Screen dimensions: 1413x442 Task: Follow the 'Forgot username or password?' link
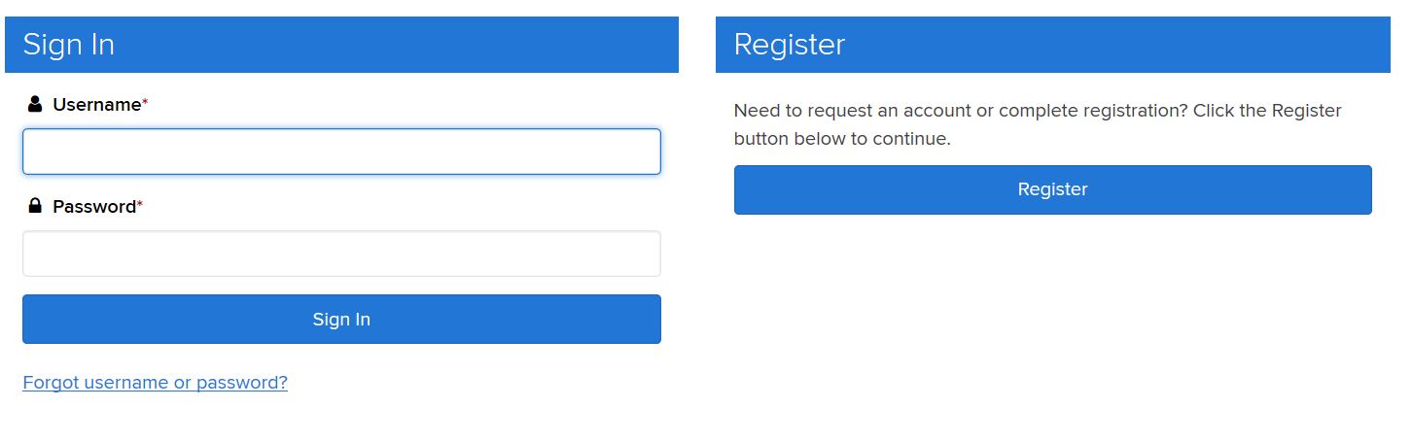tap(155, 382)
